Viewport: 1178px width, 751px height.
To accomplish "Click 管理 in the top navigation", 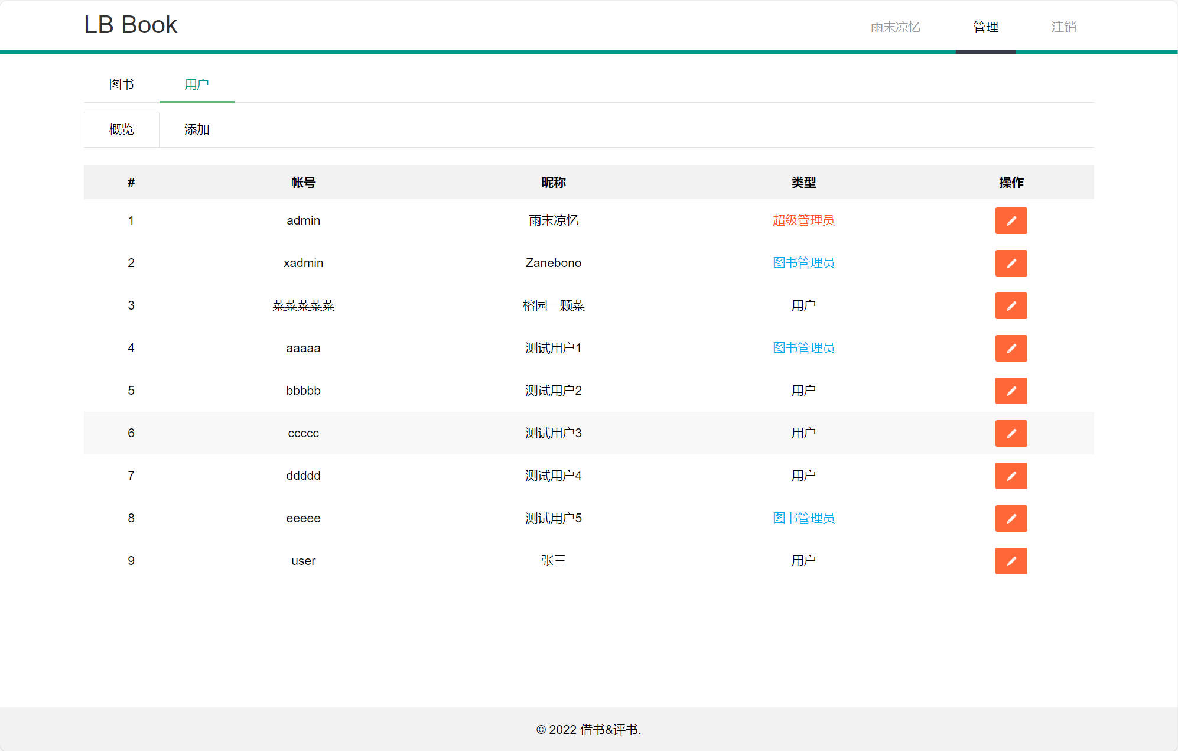I will pyautogui.click(x=985, y=27).
